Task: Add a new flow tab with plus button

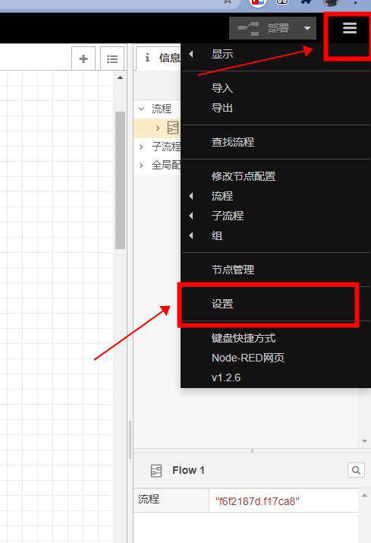Action: click(83, 58)
